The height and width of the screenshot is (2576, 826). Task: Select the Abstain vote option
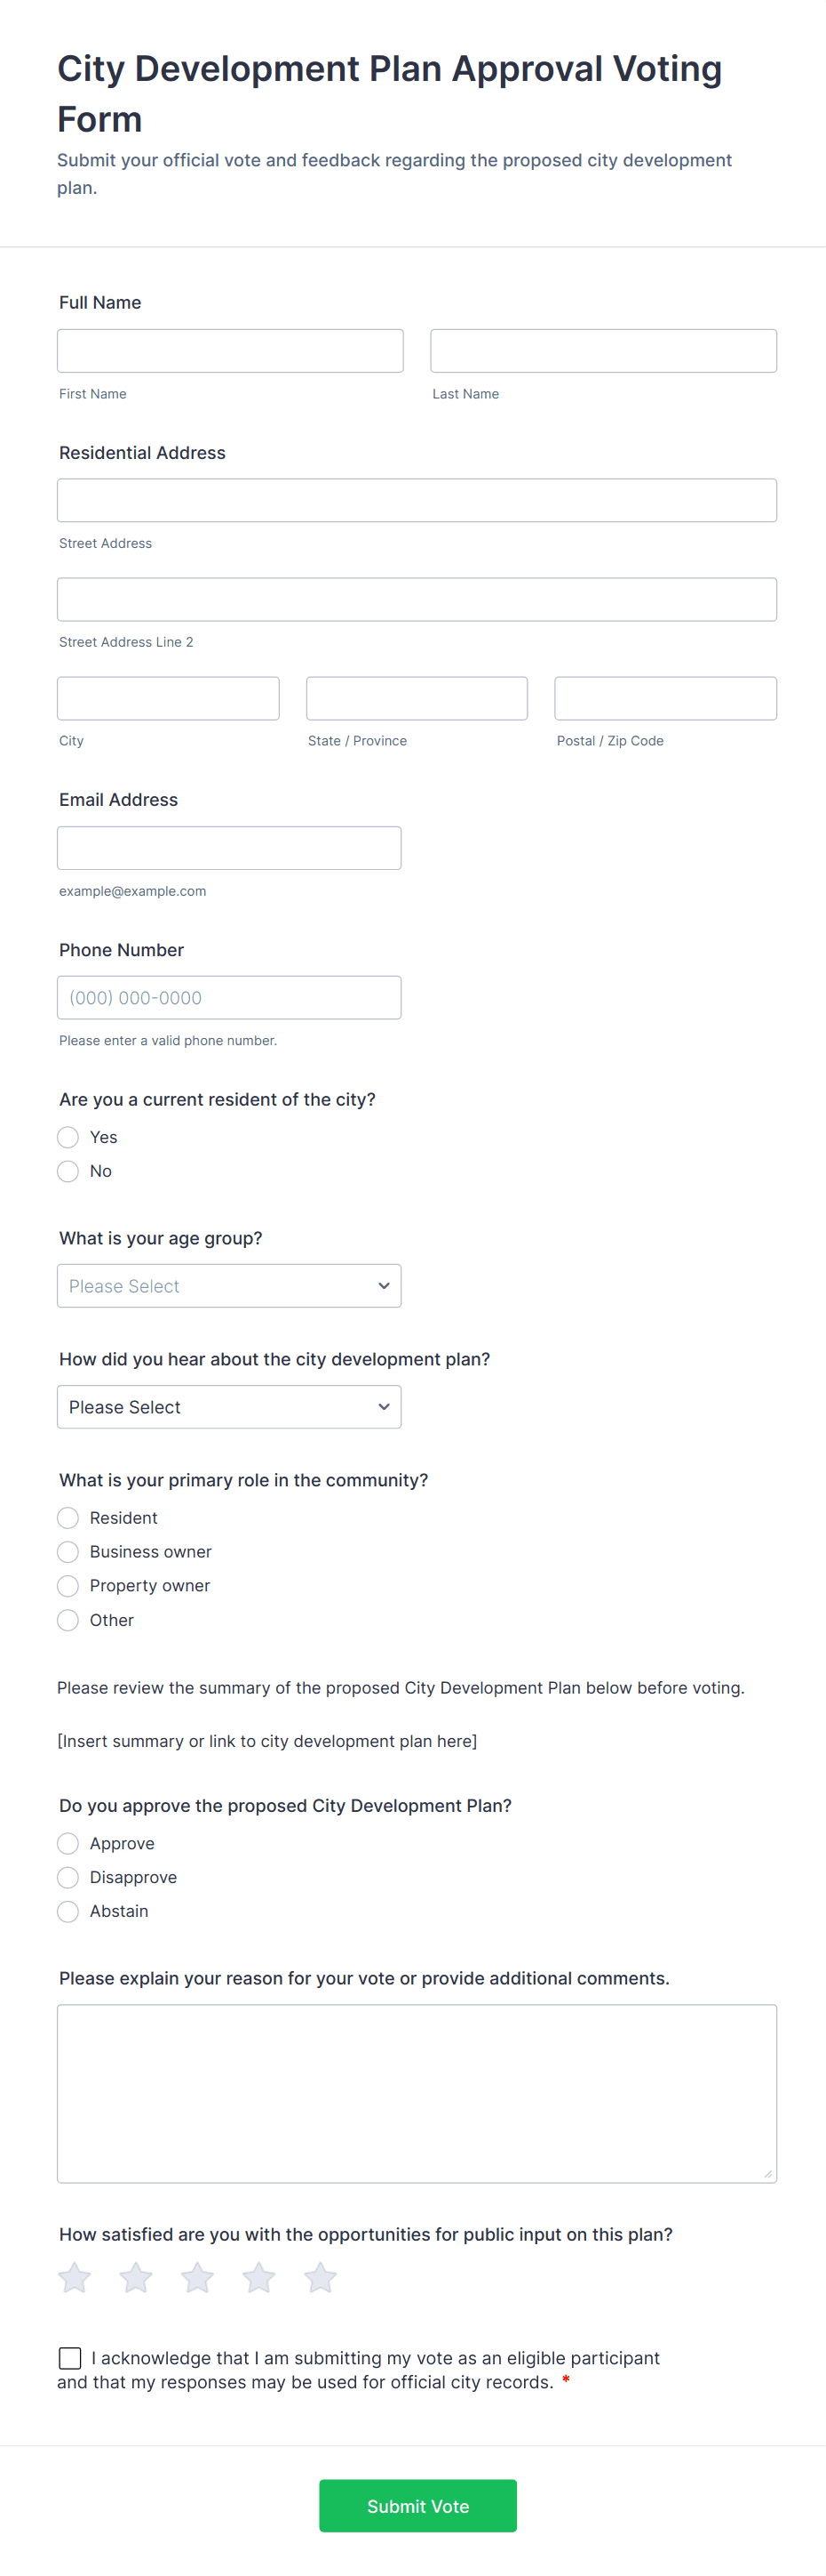(68, 1911)
